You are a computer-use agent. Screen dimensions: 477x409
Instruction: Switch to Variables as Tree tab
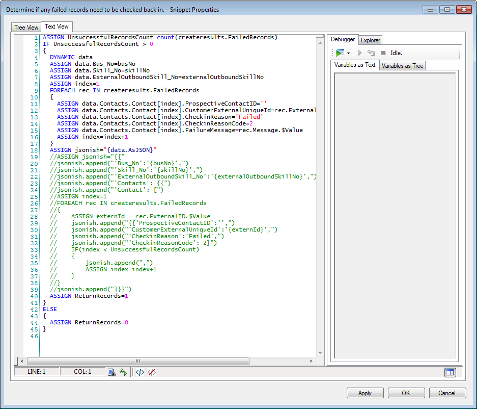pos(402,66)
